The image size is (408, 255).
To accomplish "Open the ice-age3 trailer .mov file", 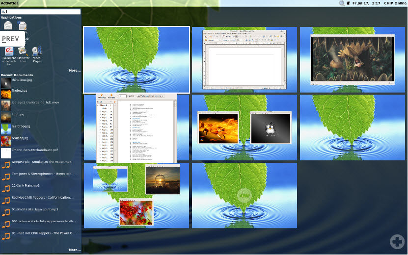I will tap(30, 106).
